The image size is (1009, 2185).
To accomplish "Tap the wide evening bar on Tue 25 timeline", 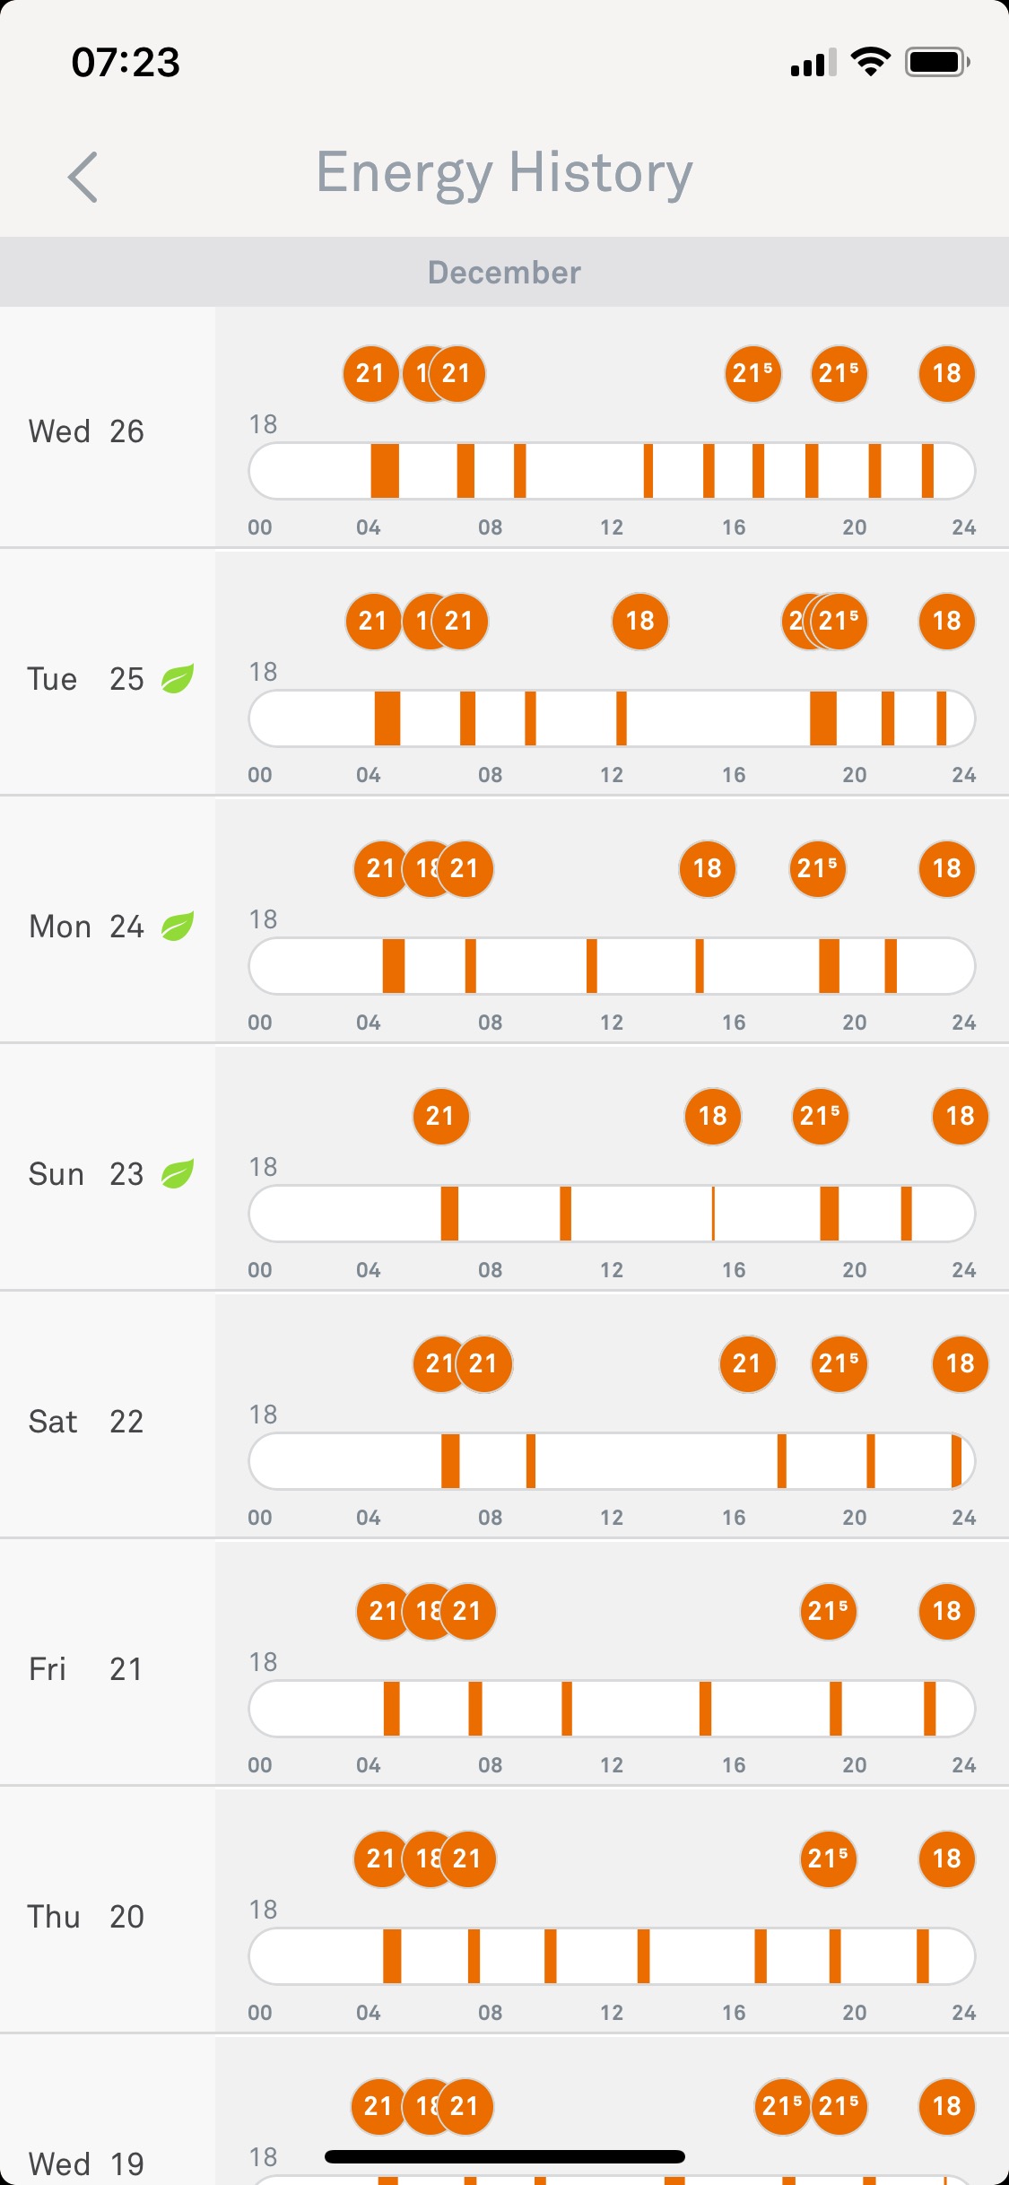I will [x=822, y=718].
